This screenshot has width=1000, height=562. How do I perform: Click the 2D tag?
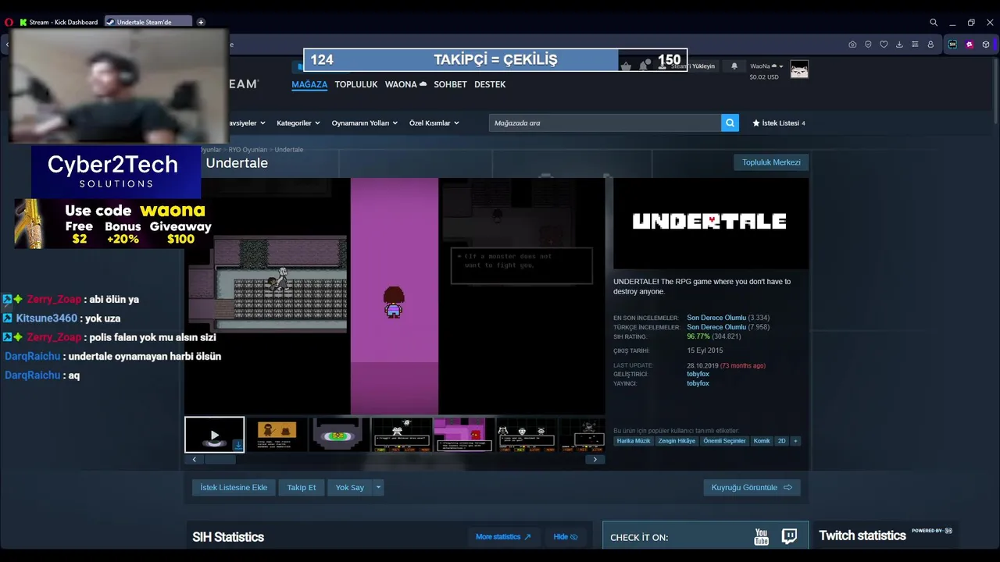(x=781, y=441)
